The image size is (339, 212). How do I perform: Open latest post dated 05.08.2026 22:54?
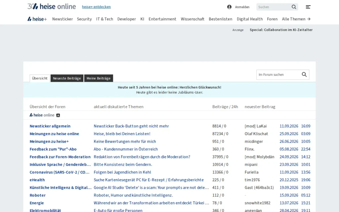295,149
